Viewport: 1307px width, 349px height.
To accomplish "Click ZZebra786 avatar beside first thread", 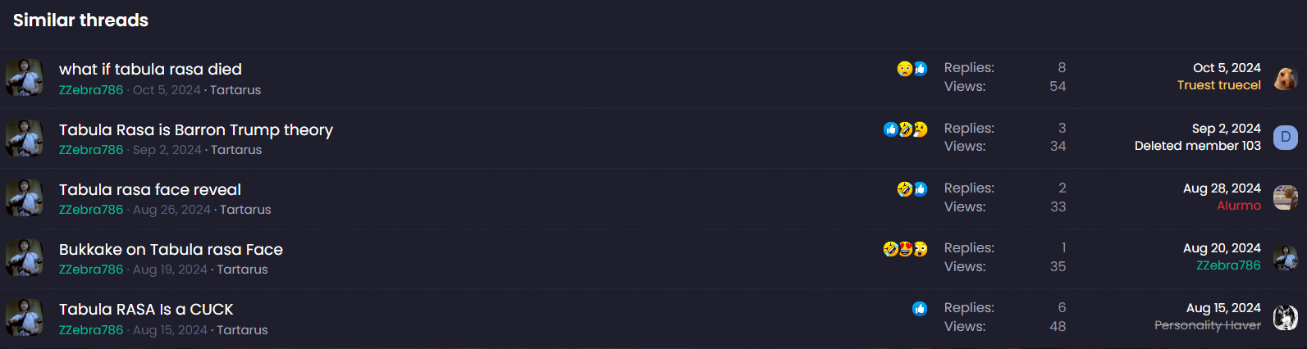I will (x=25, y=78).
